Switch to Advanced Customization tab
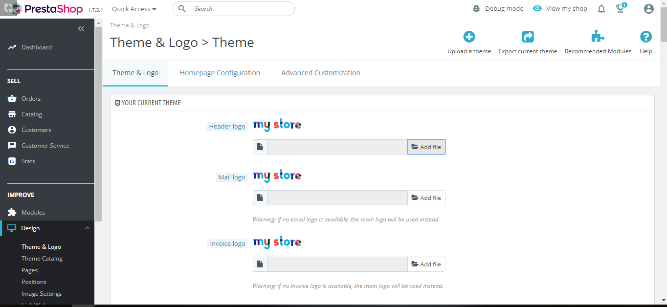667x307 pixels. [x=321, y=73]
